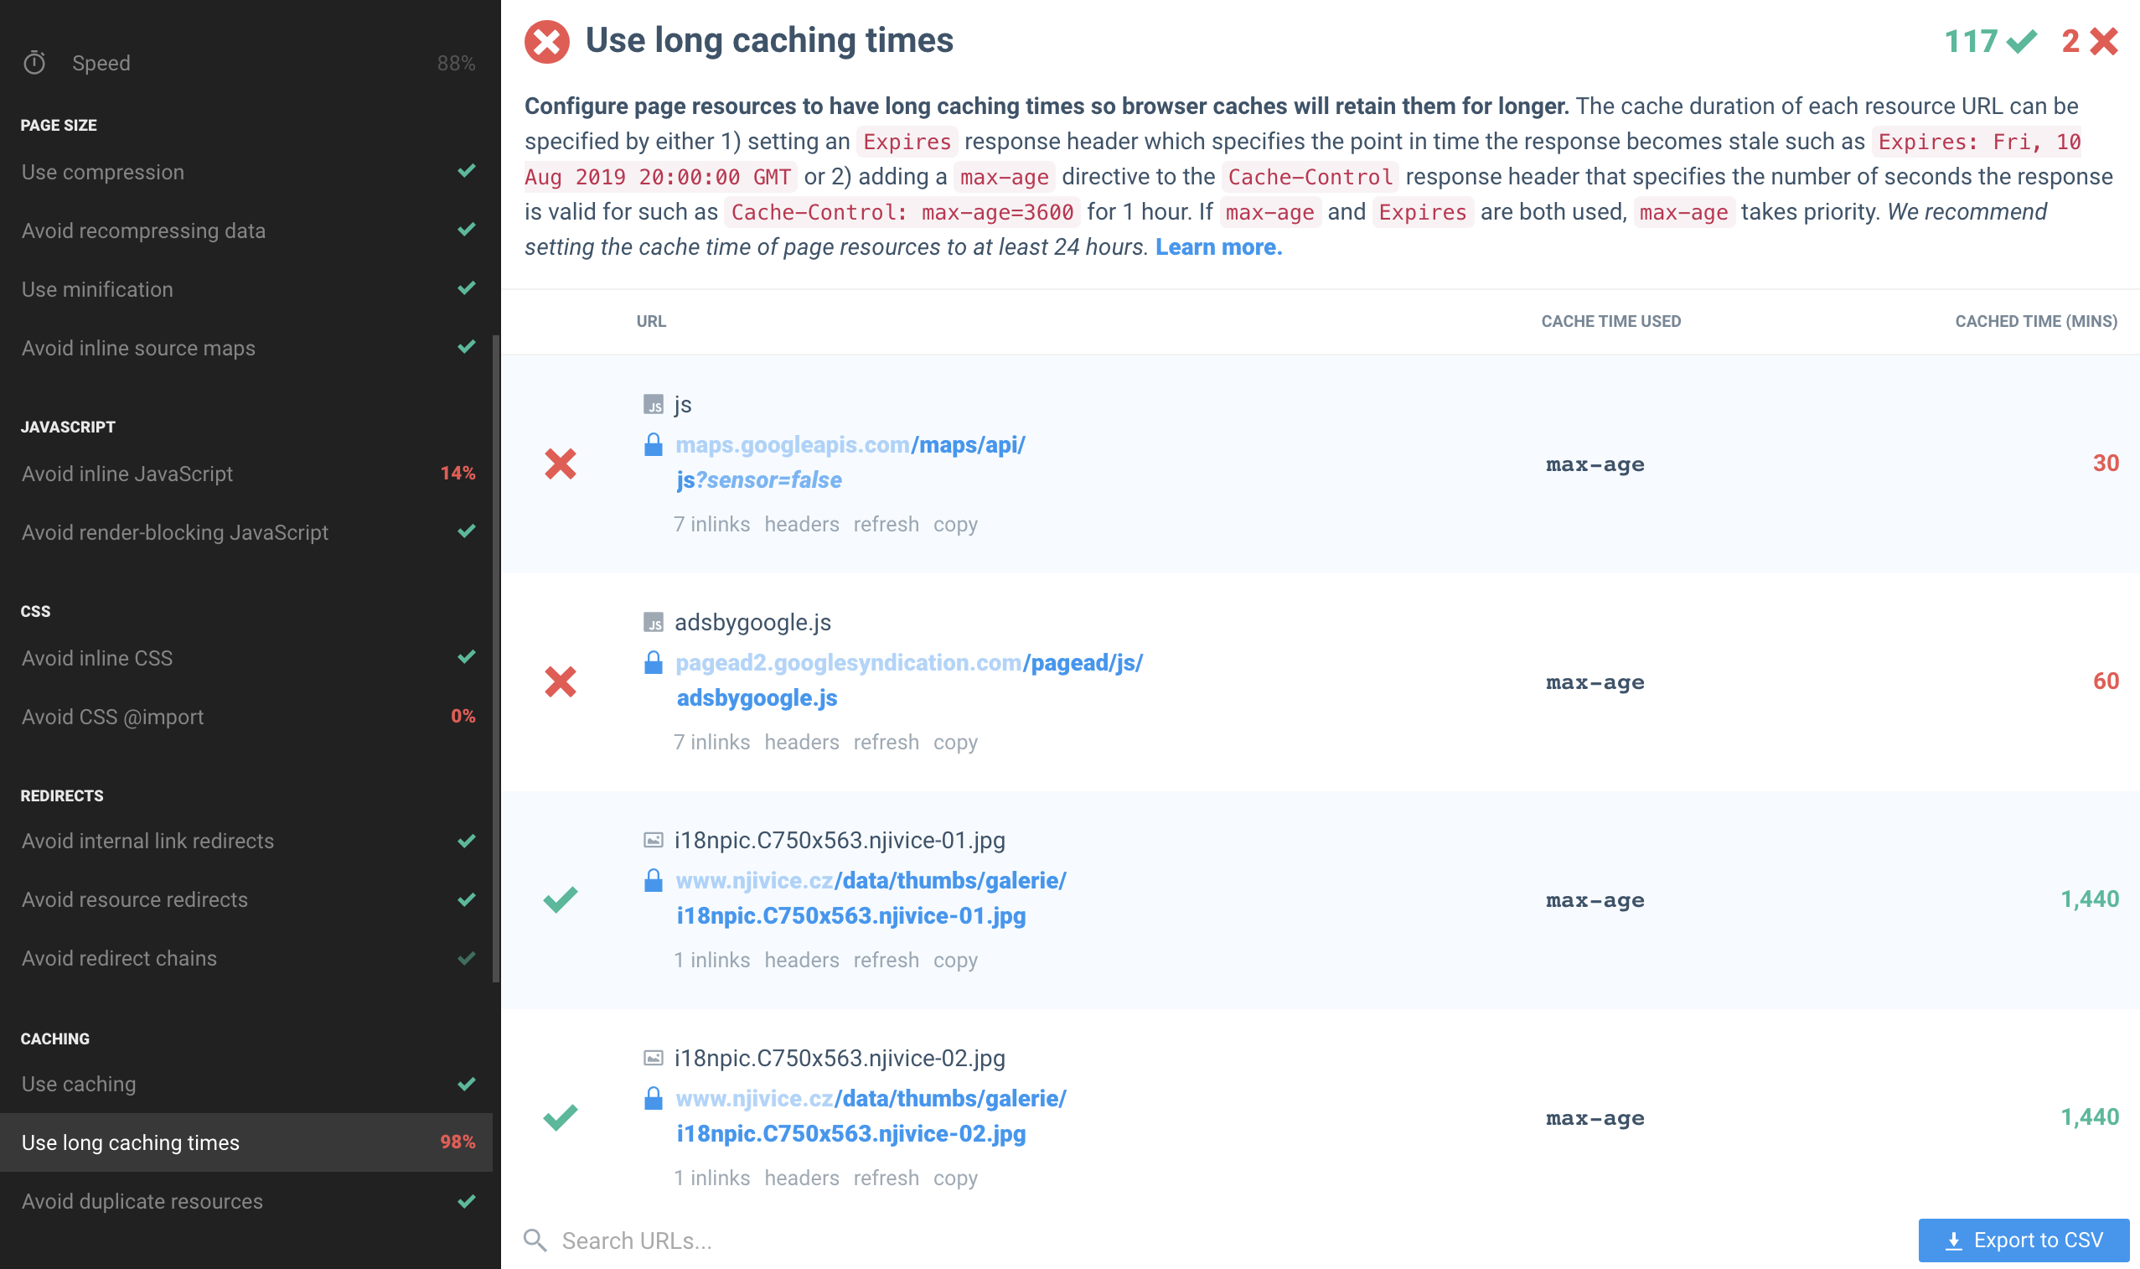Show headers for maps API js resource
The height and width of the screenshot is (1269, 2140).
tap(801, 524)
